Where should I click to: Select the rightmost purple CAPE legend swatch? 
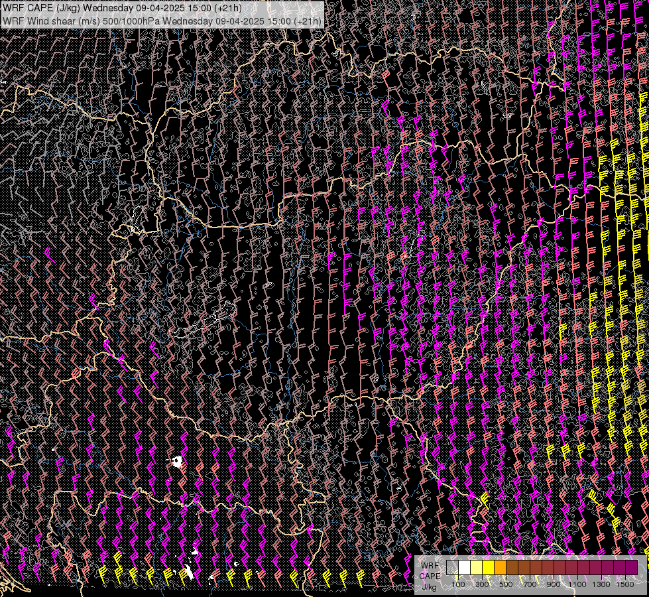(x=632, y=567)
